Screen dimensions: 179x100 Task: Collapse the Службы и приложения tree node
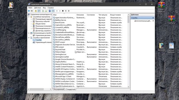tap(29, 38)
